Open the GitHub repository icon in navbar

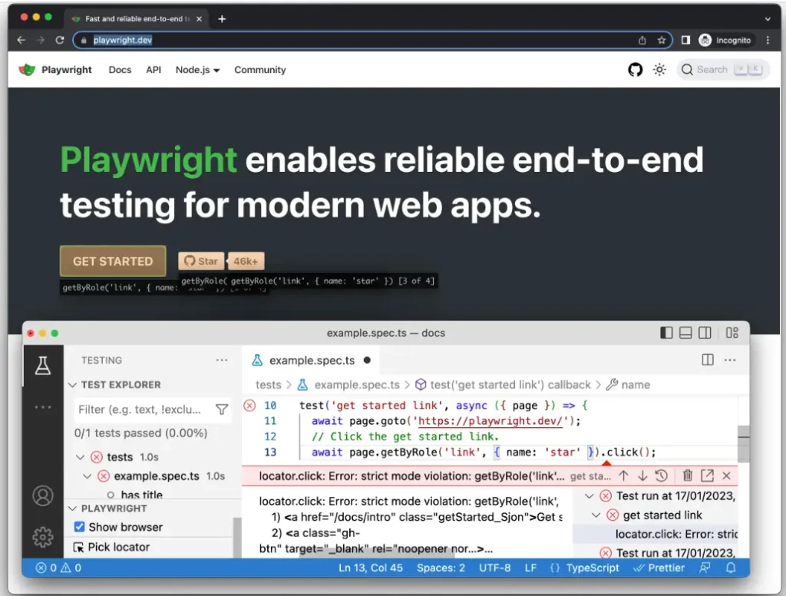point(635,70)
